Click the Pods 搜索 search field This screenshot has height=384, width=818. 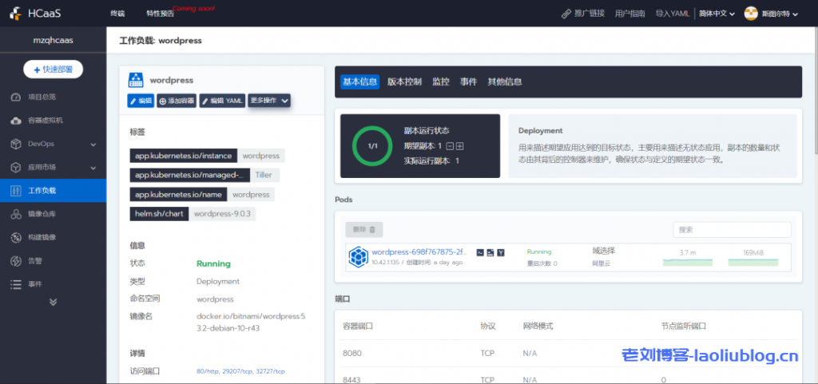coord(732,229)
